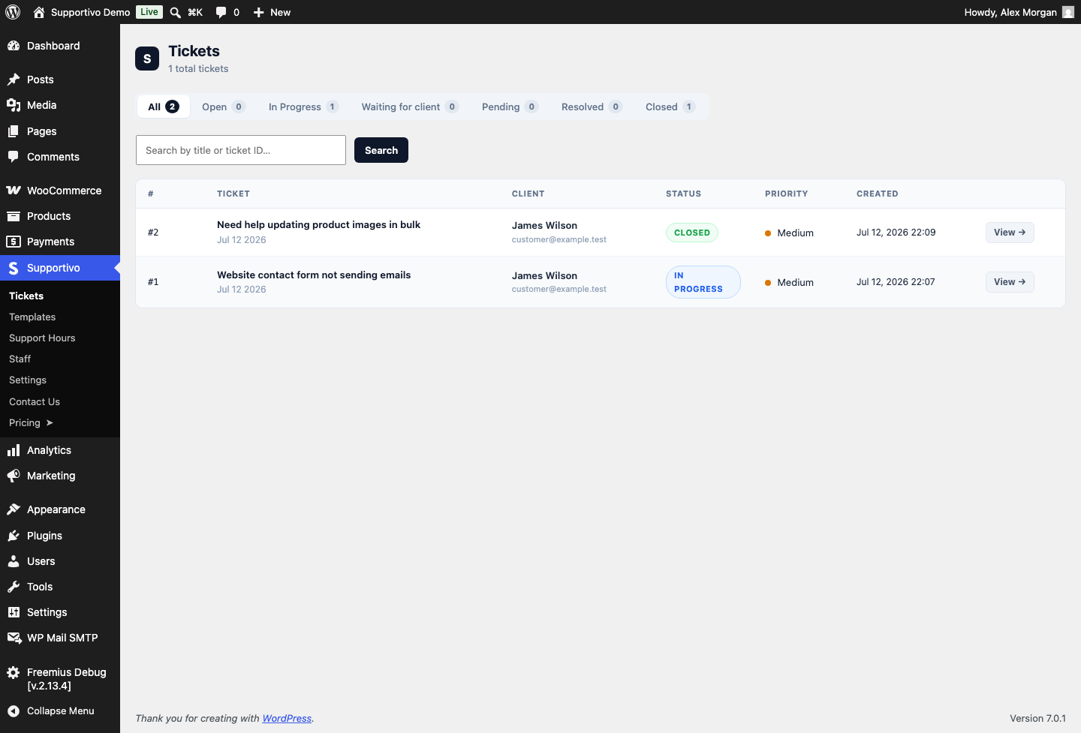Switch to the Resolved tab
1081x733 pixels.
click(592, 107)
